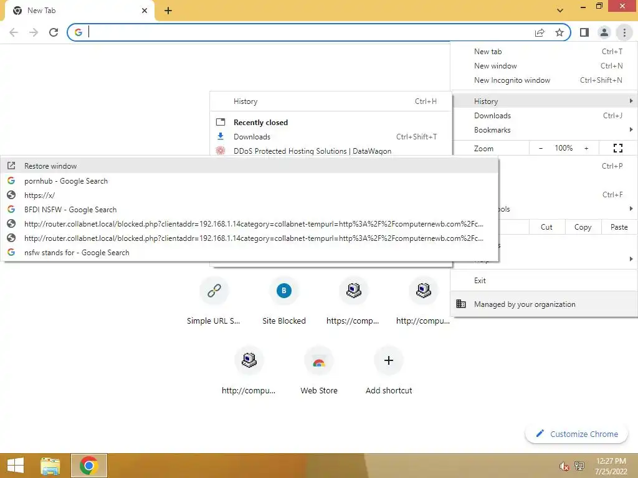
Task: Open Simple URL S... shortcut tile
Action: click(x=214, y=301)
